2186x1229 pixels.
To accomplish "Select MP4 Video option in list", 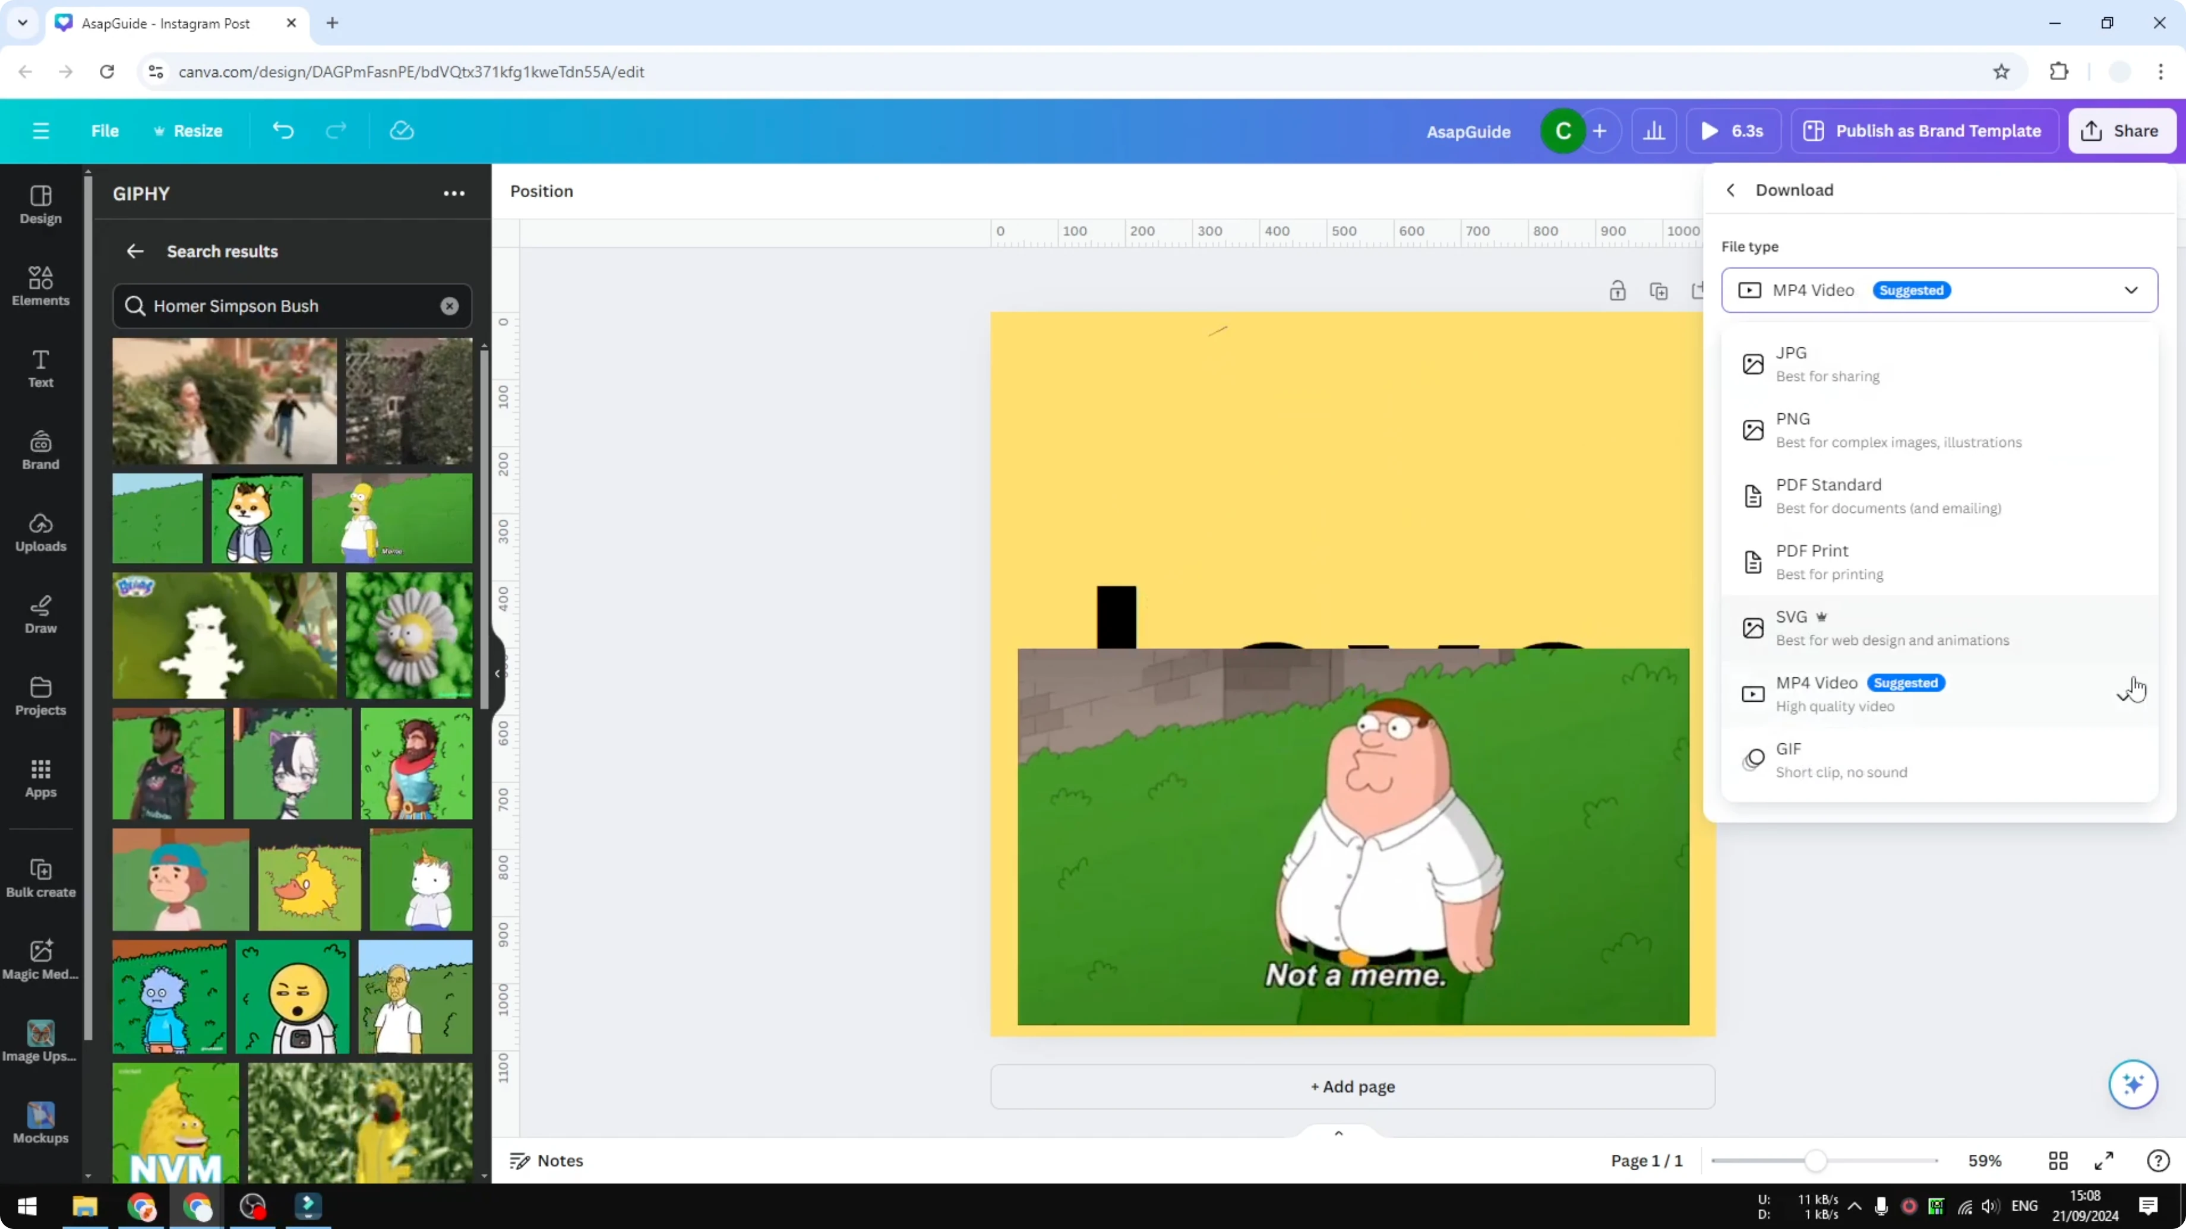I will coord(1939,694).
